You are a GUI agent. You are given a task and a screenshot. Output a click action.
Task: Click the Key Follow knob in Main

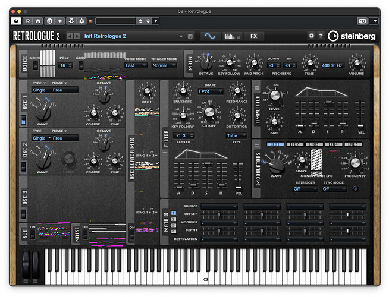click(230, 63)
